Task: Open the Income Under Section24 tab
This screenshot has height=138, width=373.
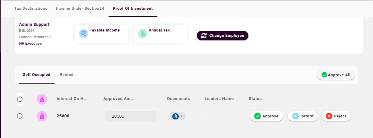Action: click(80, 9)
